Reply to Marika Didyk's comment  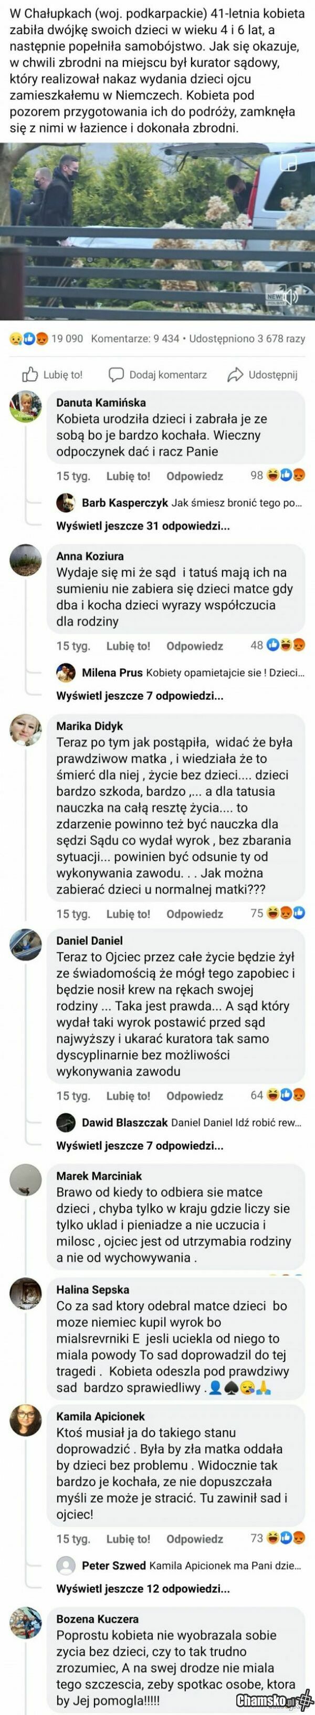coord(195,914)
